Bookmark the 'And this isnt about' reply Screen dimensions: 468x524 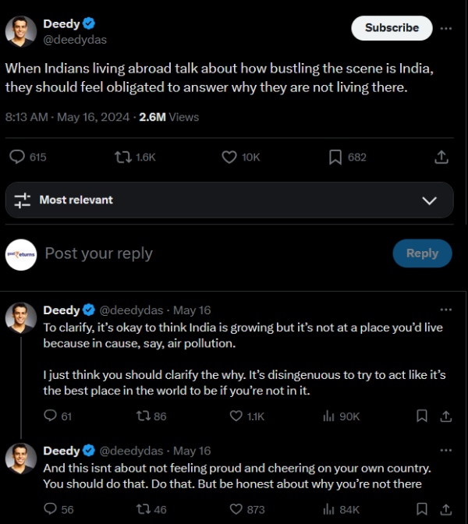pyautogui.click(x=422, y=509)
